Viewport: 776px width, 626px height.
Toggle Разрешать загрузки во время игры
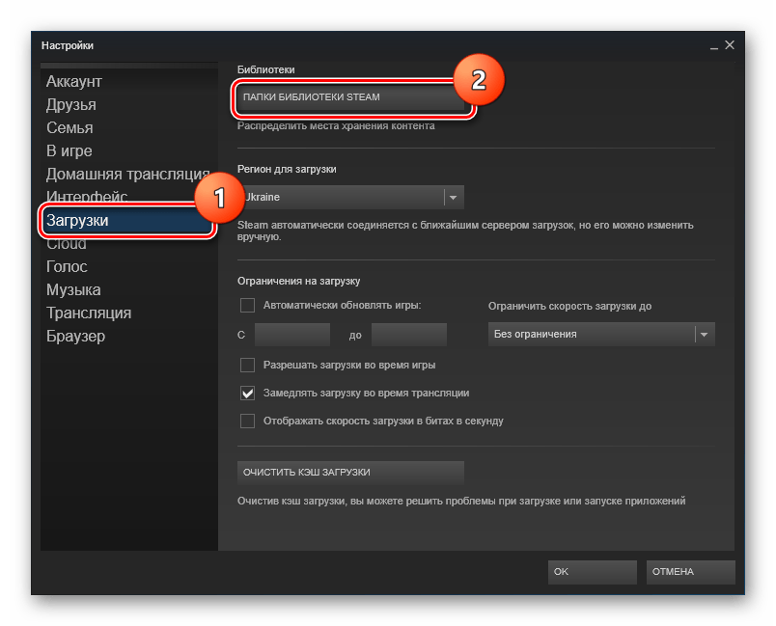click(247, 366)
